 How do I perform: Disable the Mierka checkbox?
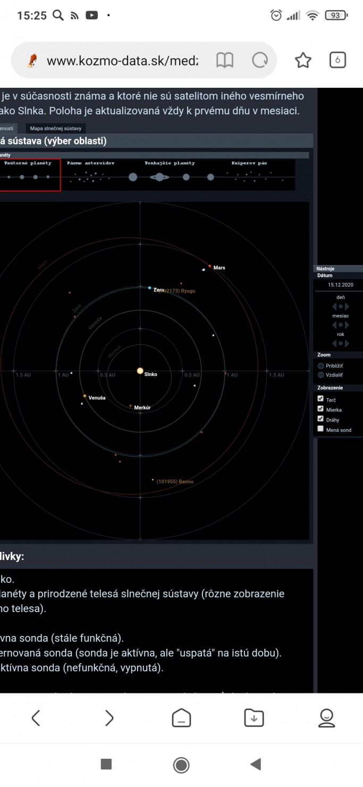(320, 409)
